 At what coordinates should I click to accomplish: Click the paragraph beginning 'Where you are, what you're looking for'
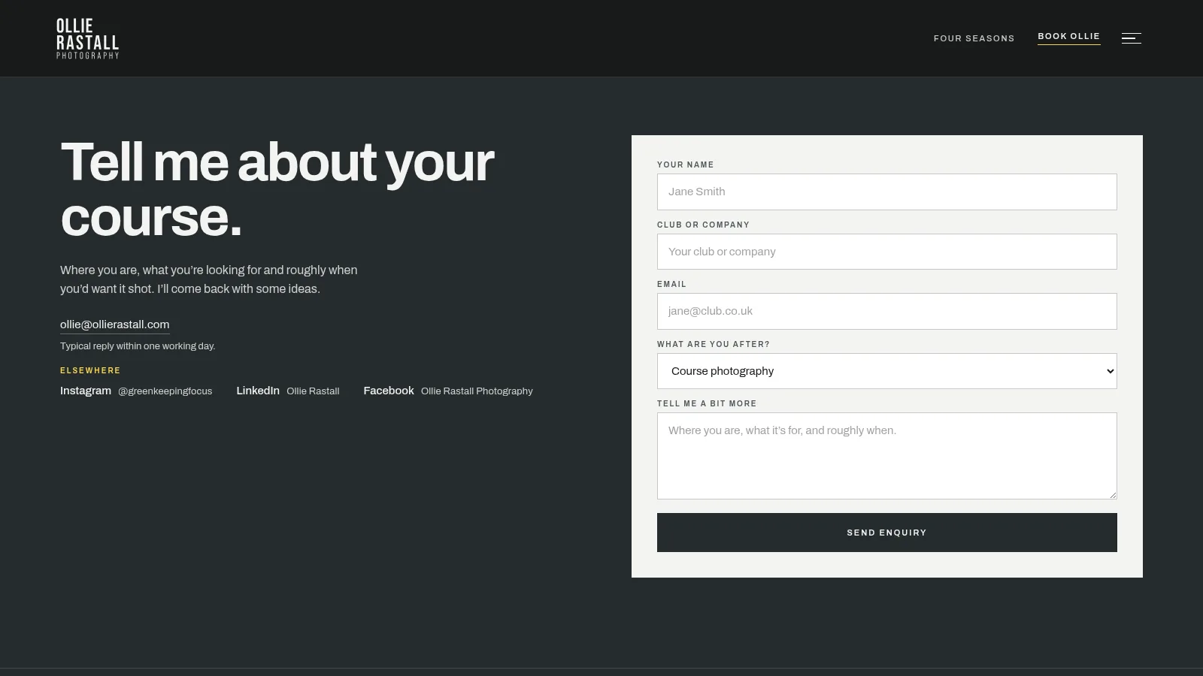tap(209, 279)
